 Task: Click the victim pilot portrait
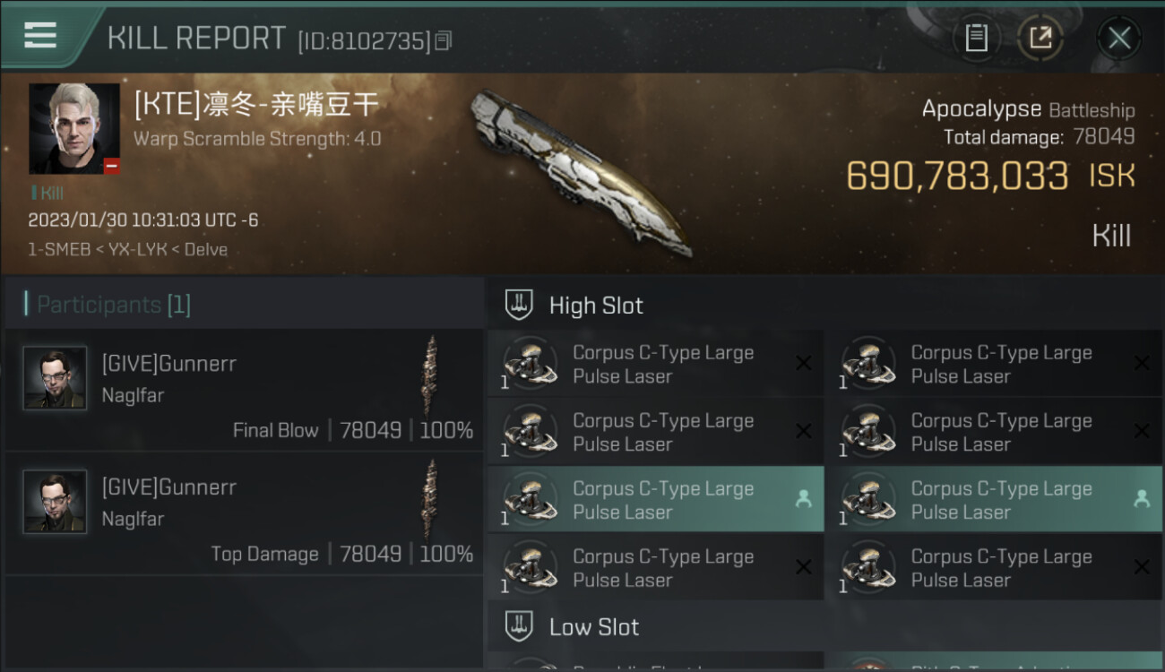(x=73, y=128)
